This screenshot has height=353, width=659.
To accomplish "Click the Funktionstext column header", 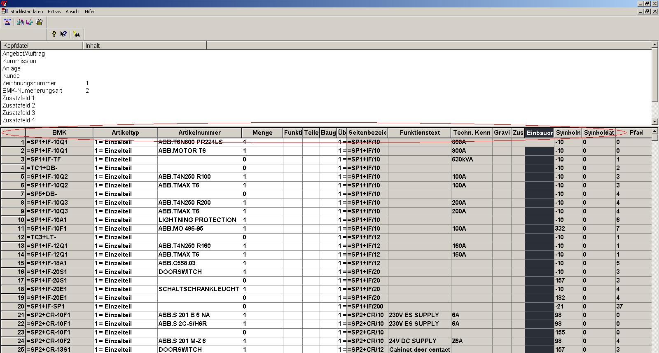I will [420, 133].
